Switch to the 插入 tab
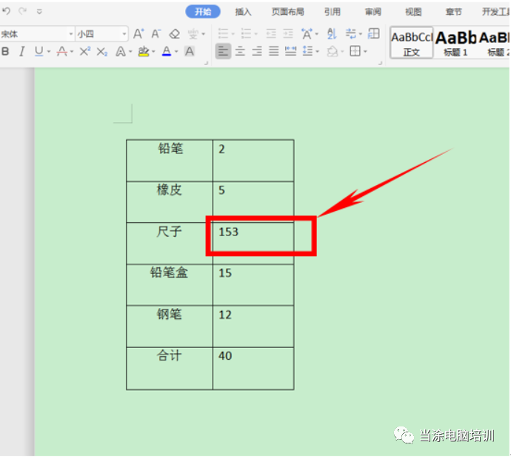Screen dimensions: 511x459 (x=243, y=12)
